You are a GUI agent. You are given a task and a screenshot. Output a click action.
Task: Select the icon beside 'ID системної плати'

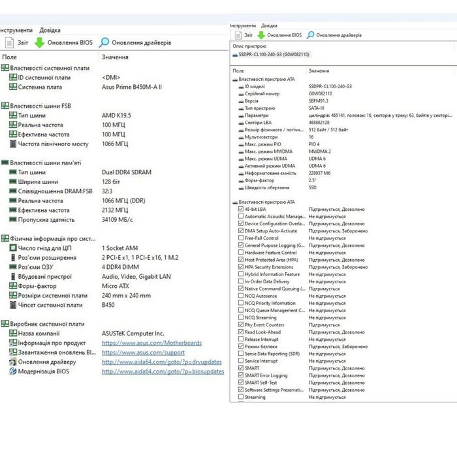click(x=13, y=77)
